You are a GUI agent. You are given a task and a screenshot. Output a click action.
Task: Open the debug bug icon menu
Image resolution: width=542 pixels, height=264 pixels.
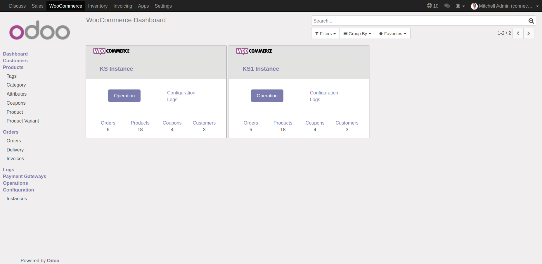coord(460,6)
